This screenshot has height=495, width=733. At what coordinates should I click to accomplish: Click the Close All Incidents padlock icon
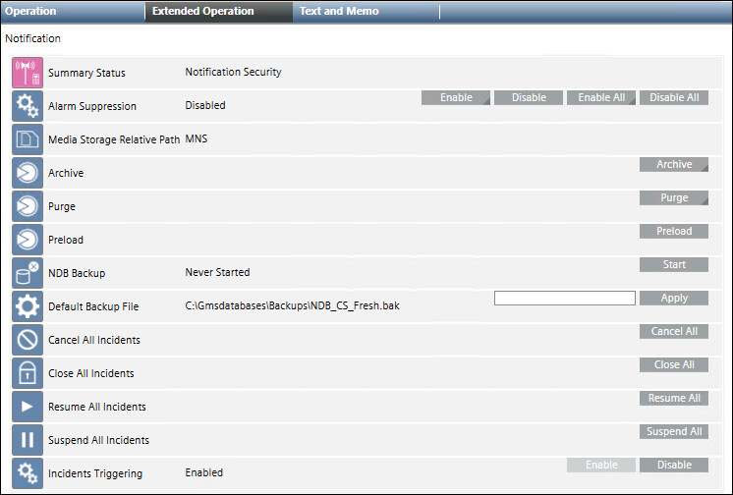[x=28, y=373]
